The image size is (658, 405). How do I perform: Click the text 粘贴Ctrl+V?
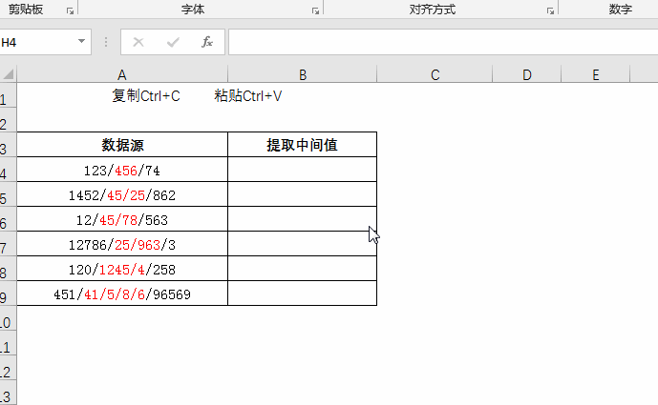pyautogui.click(x=248, y=96)
